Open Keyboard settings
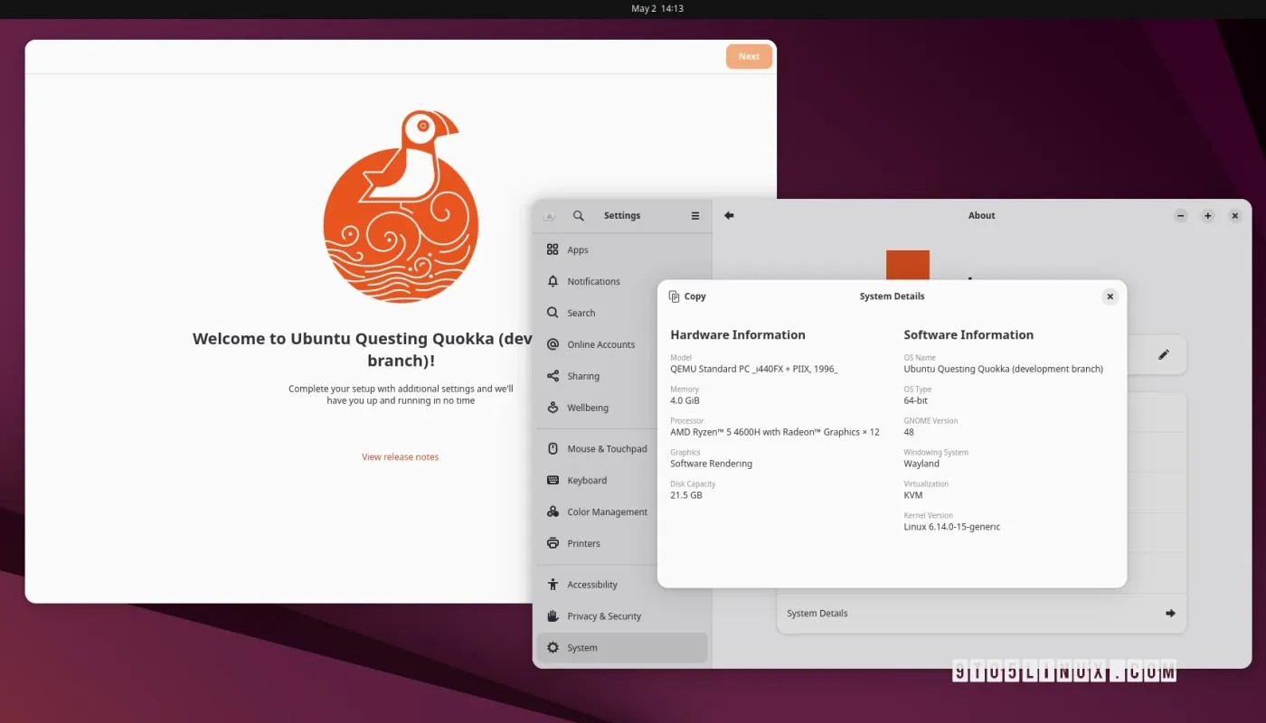The width and height of the screenshot is (1266, 723). (586, 480)
